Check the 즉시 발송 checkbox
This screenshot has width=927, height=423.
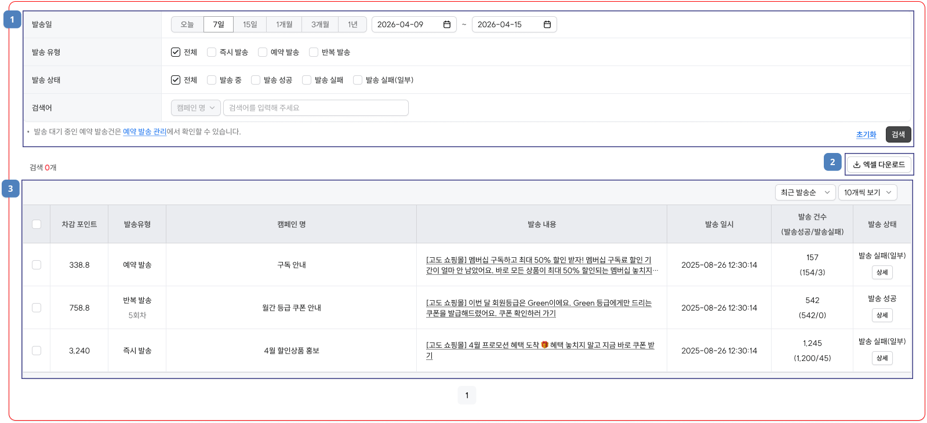coord(212,52)
